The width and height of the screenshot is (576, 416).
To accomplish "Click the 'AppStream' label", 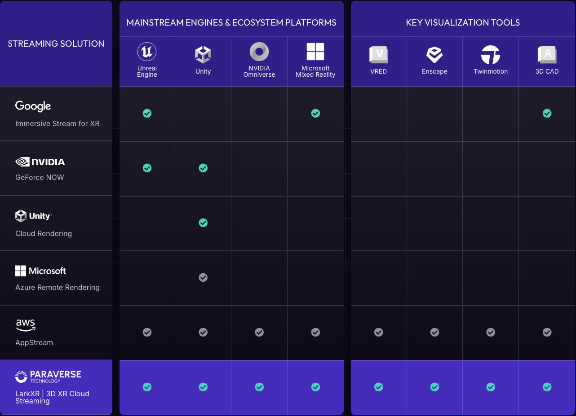I will pyautogui.click(x=34, y=342).
